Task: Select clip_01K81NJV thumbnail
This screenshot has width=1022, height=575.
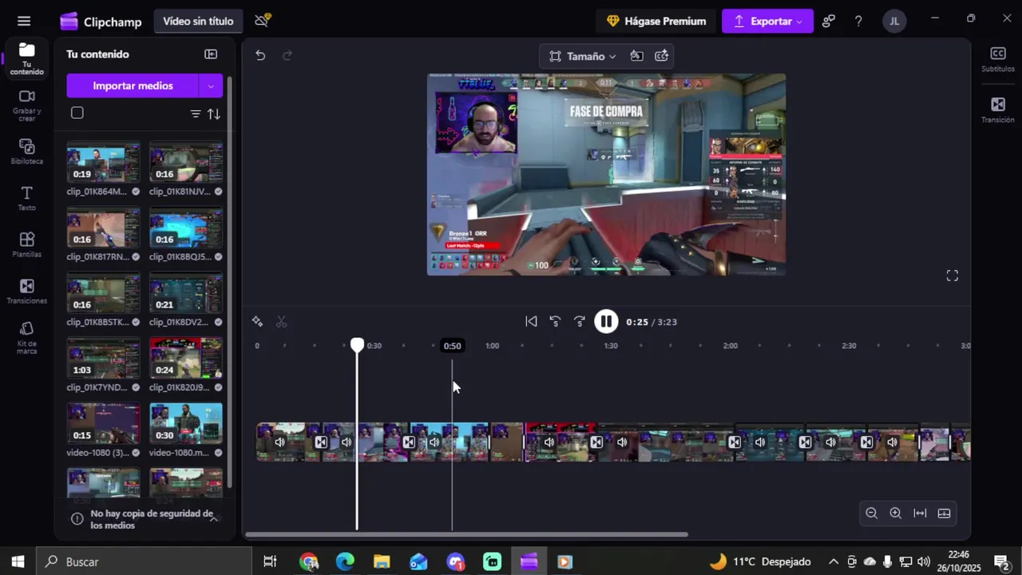Action: tap(186, 163)
